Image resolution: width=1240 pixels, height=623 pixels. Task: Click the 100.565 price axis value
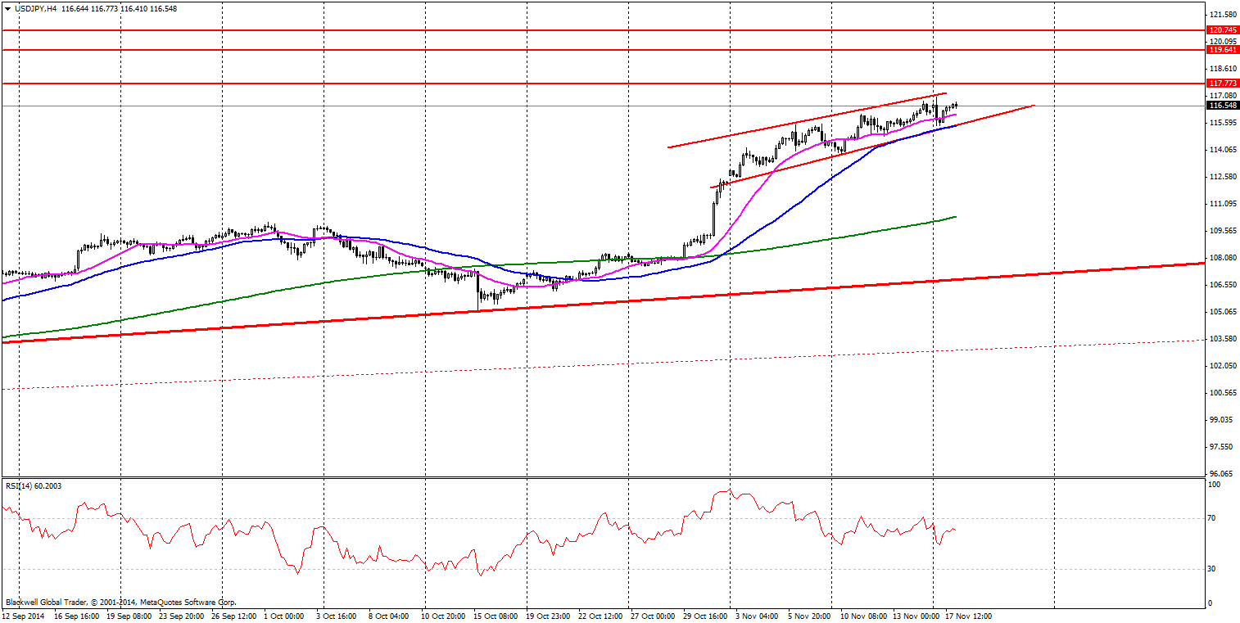pyautogui.click(x=1223, y=393)
